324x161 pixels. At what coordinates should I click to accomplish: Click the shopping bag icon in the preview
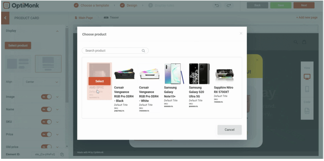(304, 42)
